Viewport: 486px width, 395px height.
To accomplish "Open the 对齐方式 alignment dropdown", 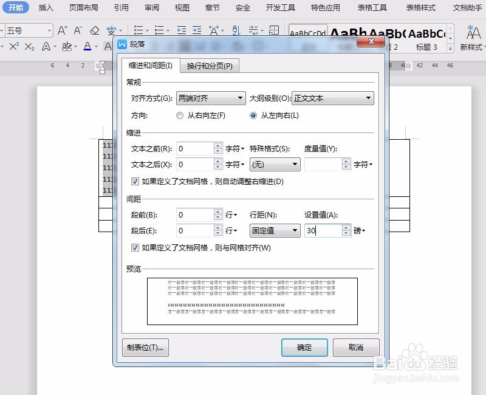I will pos(211,98).
